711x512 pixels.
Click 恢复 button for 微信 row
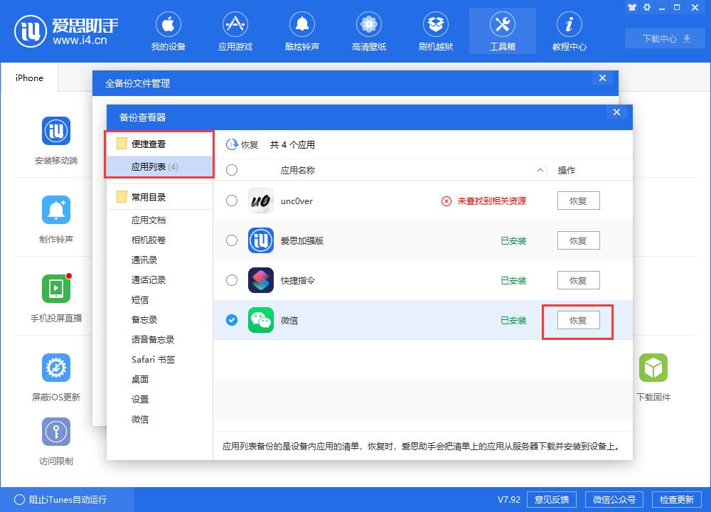click(x=578, y=320)
